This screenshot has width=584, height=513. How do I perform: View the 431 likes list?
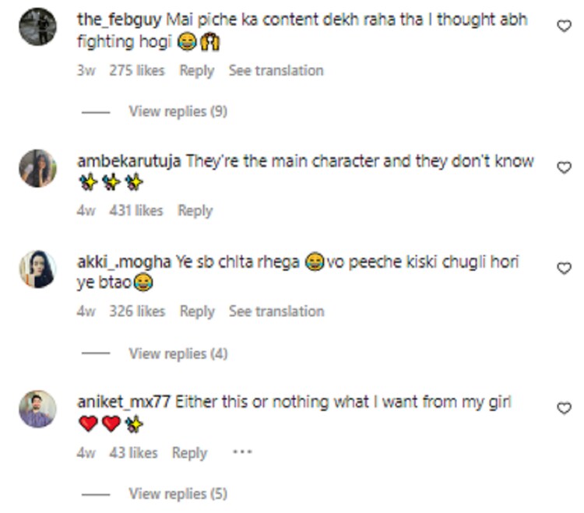coord(136,211)
